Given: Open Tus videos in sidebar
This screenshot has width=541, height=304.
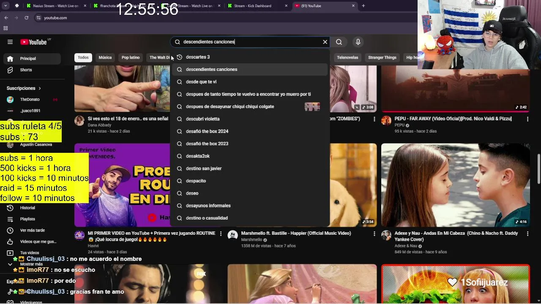Looking at the screenshot, I should (29, 253).
